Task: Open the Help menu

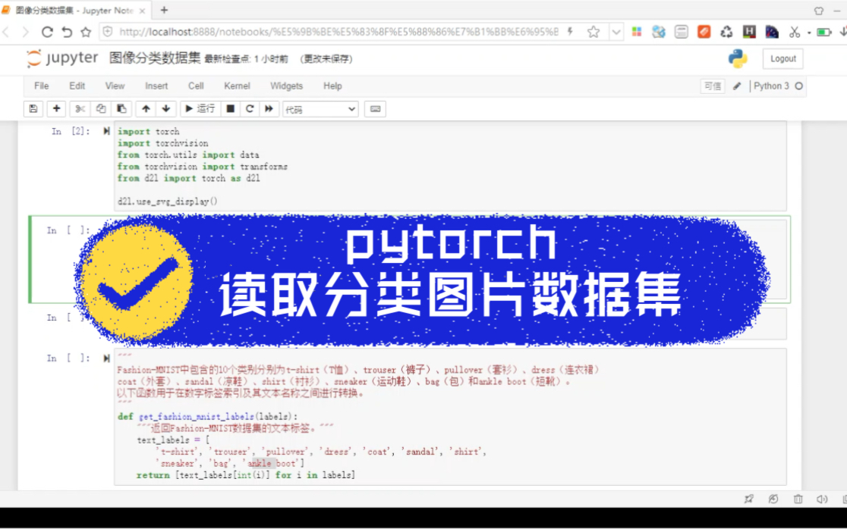Action: pyautogui.click(x=332, y=86)
